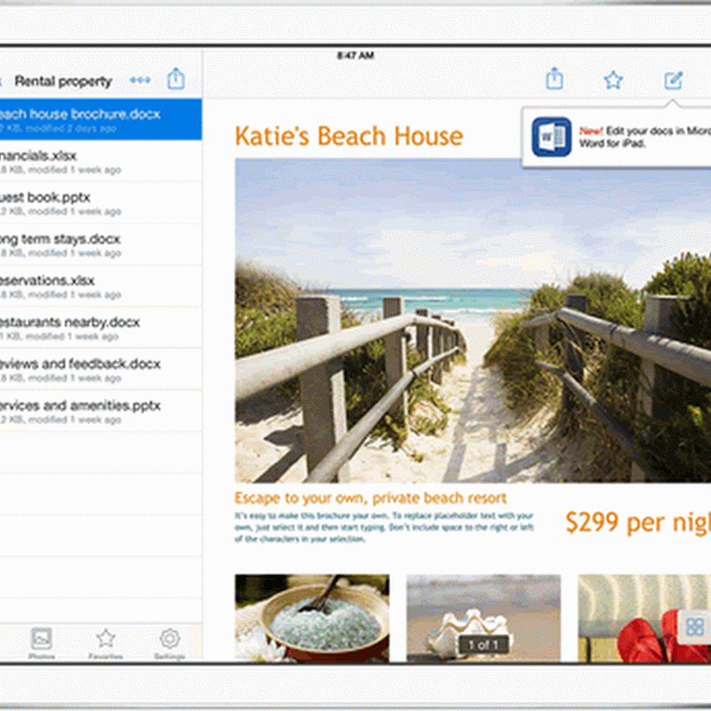Tap the bath salts bowl photo
The image size is (711, 711).
312,619
